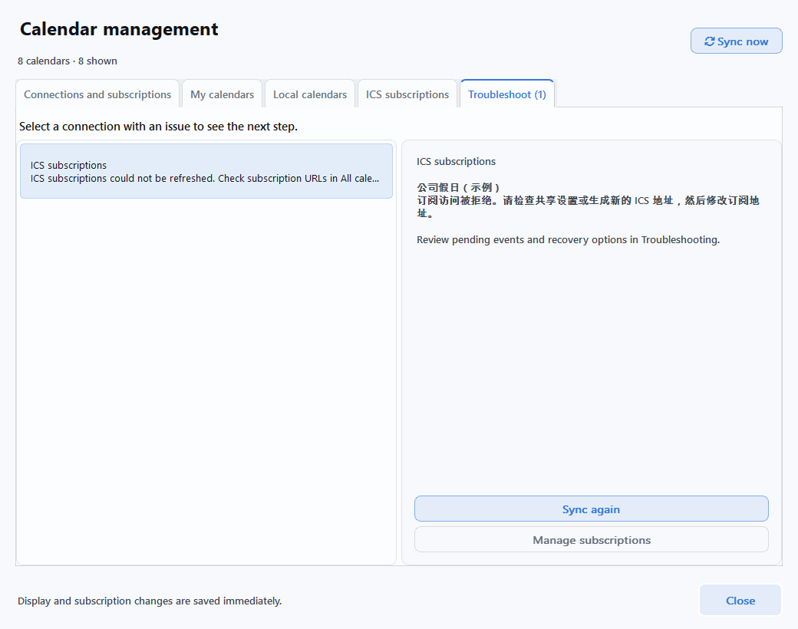Click the '订阅访问被拒绝' error message
Screen dimensions: 798x629
(588, 206)
